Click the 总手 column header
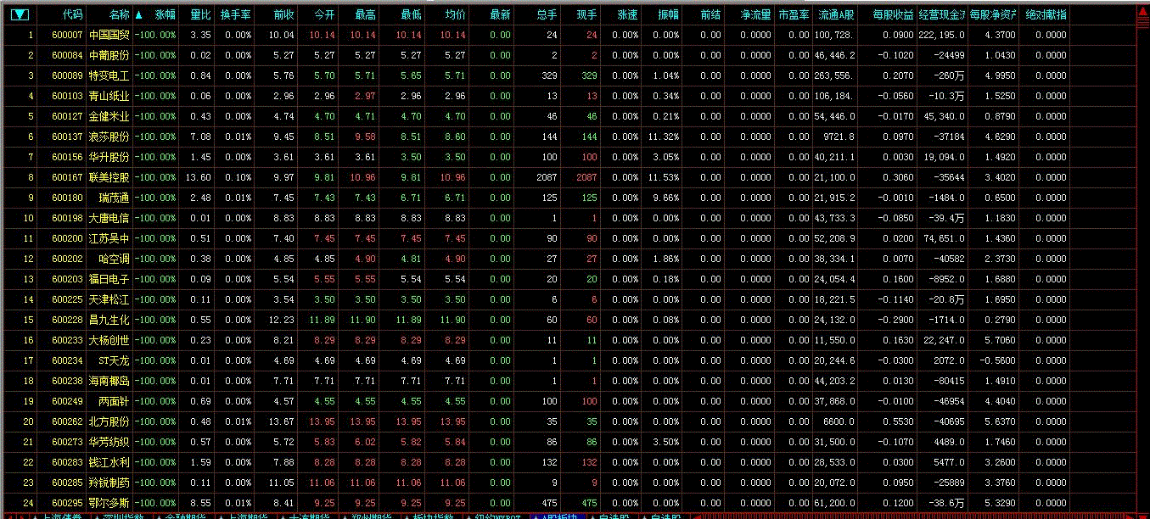1150x519 pixels. (547, 14)
